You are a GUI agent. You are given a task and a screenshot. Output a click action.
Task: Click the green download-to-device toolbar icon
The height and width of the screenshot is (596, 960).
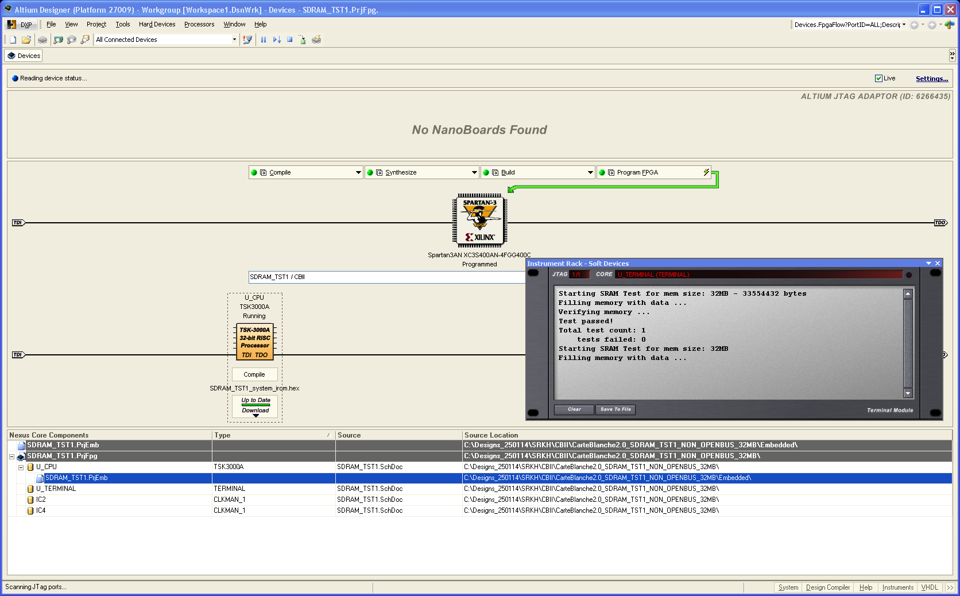pyautogui.click(x=303, y=40)
